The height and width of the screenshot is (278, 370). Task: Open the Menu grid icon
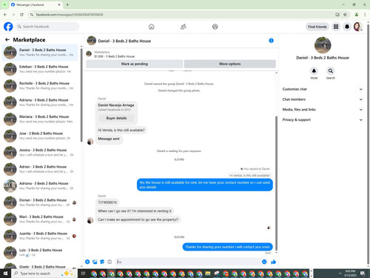tap(336, 27)
